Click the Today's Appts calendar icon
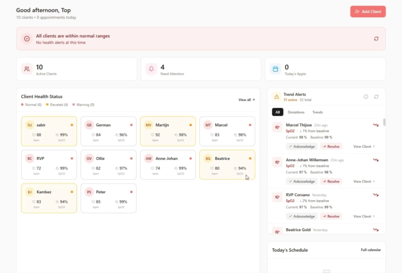 coord(276,69)
